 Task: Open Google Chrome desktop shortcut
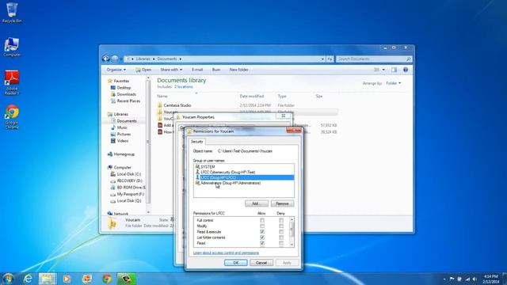12,116
